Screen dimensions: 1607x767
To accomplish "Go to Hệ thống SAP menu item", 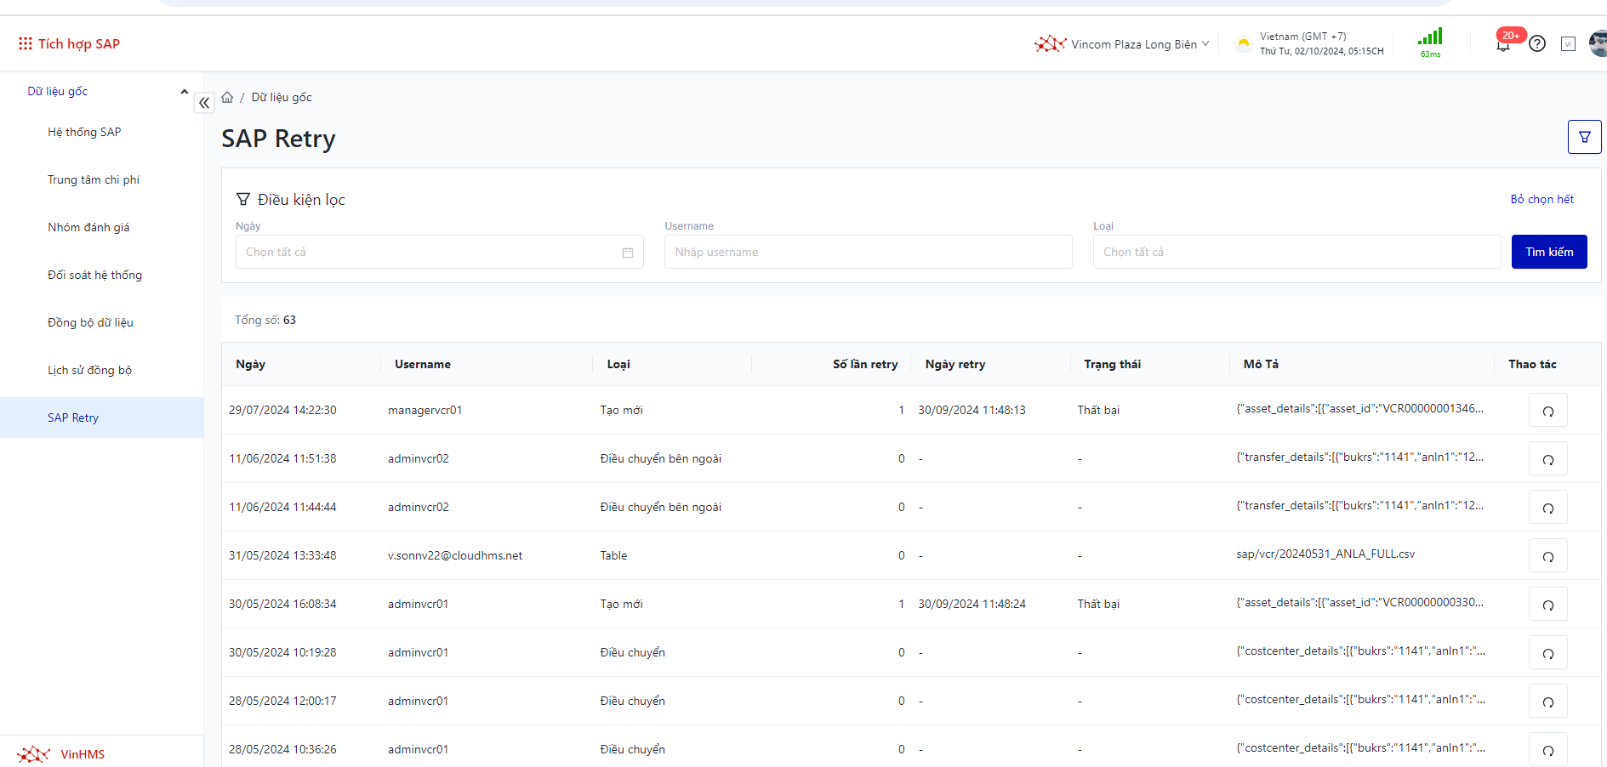I will [84, 132].
